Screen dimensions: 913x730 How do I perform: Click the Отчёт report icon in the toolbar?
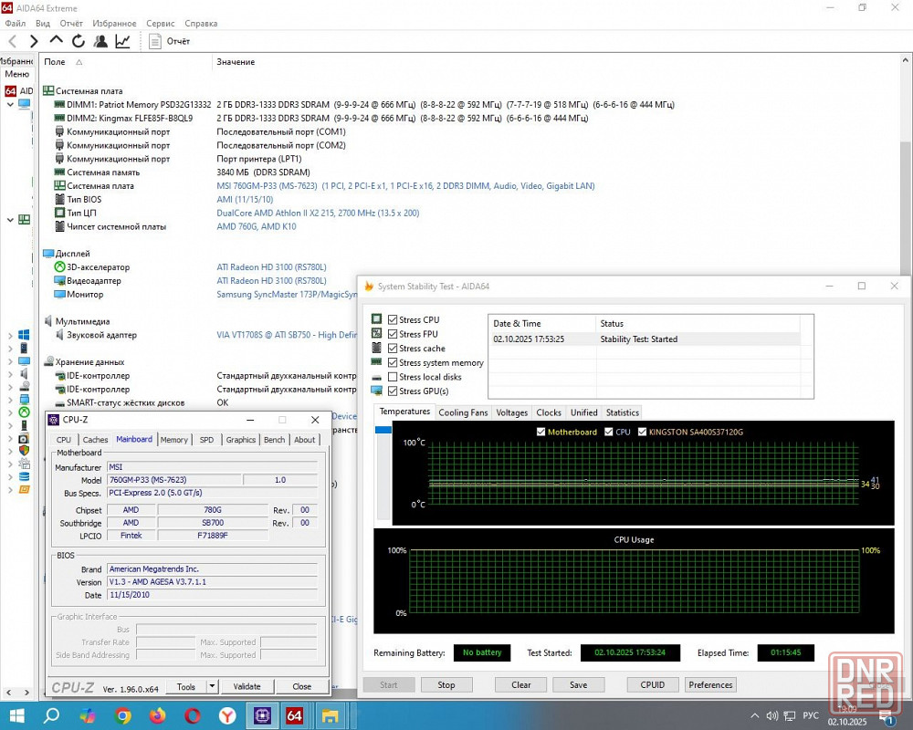156,41
